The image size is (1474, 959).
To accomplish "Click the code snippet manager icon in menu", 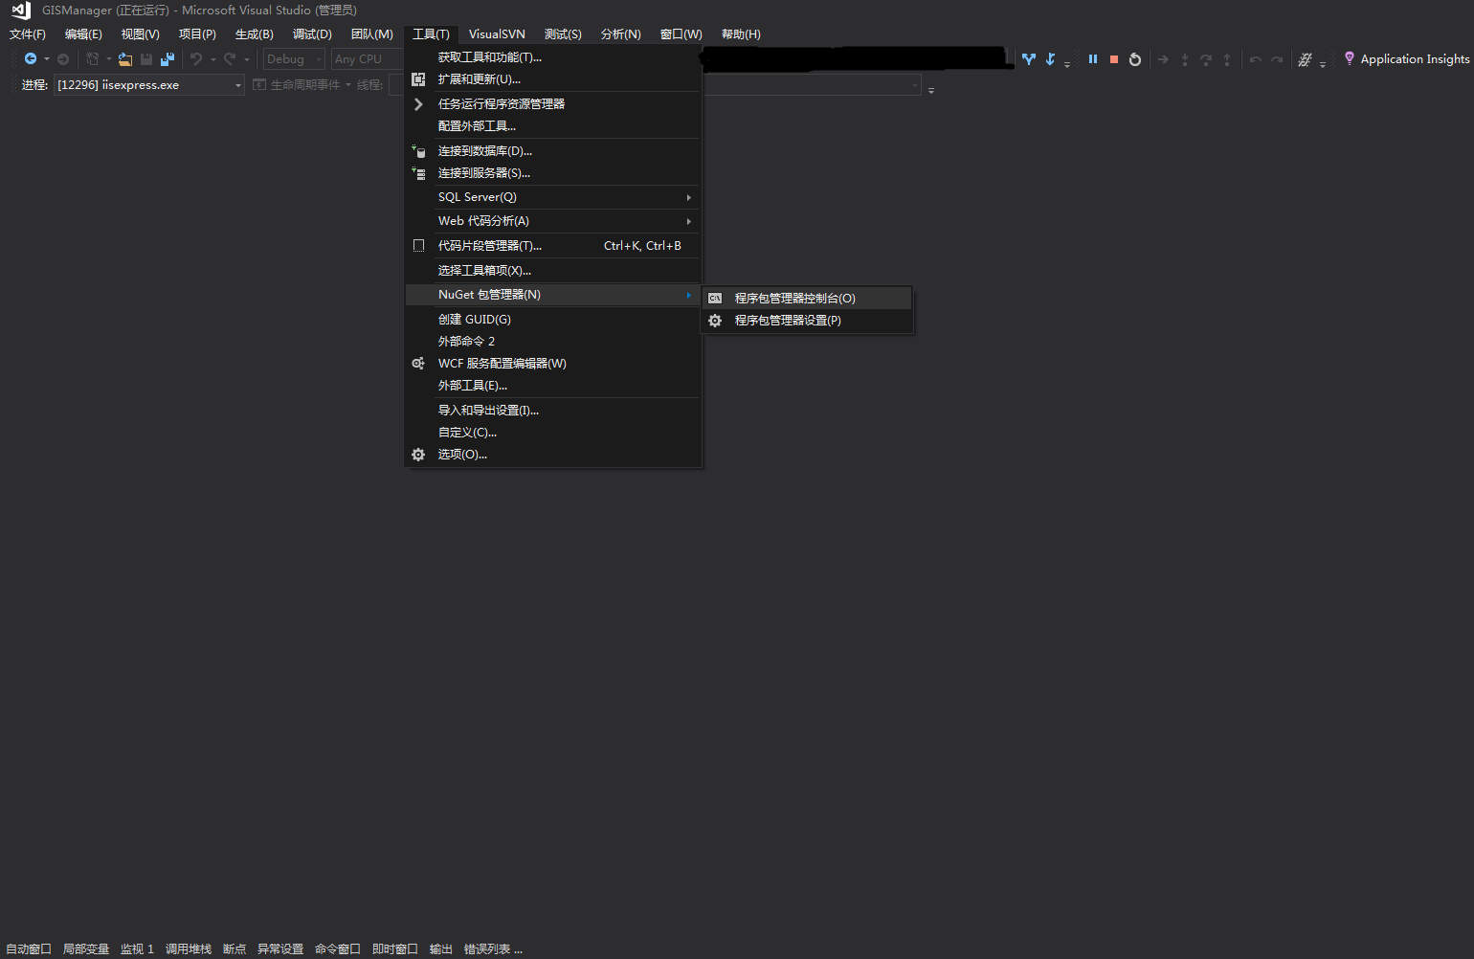I will [418, 246].
